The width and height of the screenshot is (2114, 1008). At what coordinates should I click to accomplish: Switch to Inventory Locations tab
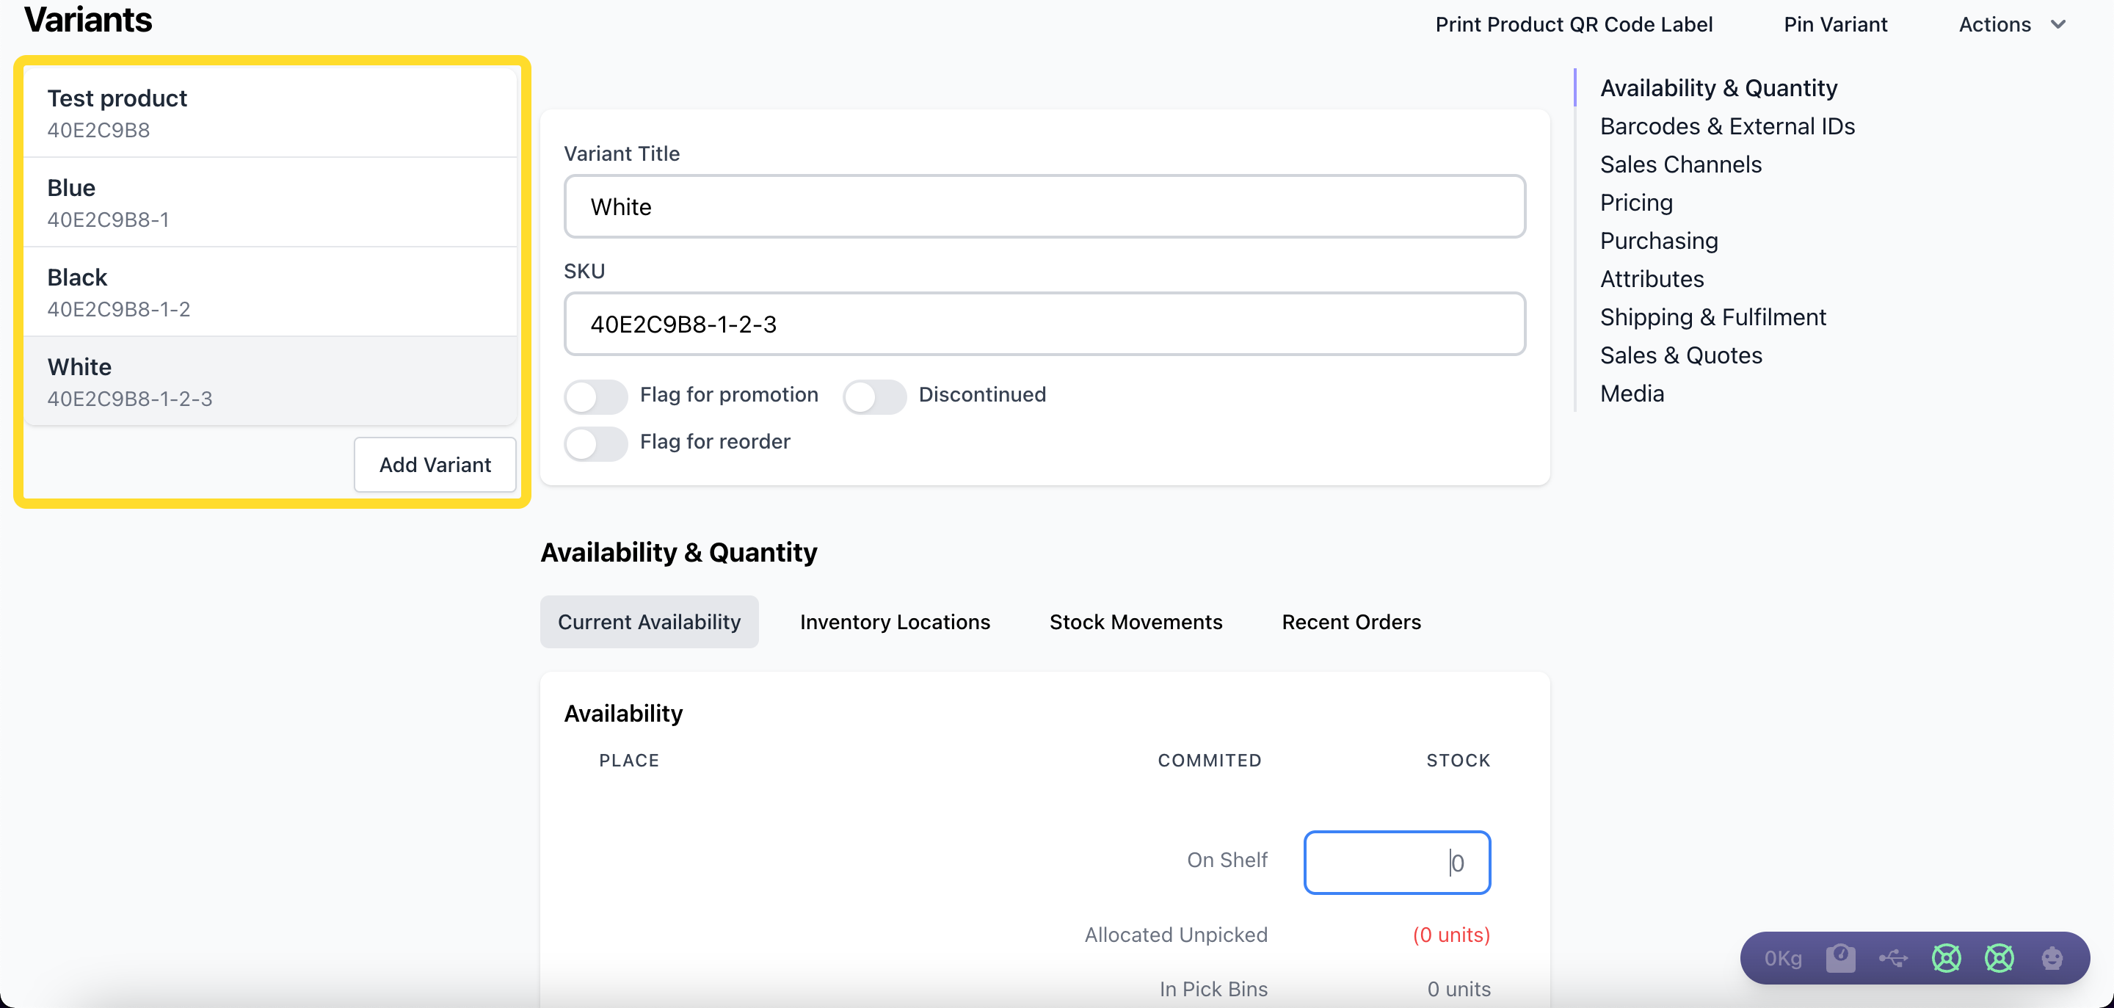pos(895,621)
